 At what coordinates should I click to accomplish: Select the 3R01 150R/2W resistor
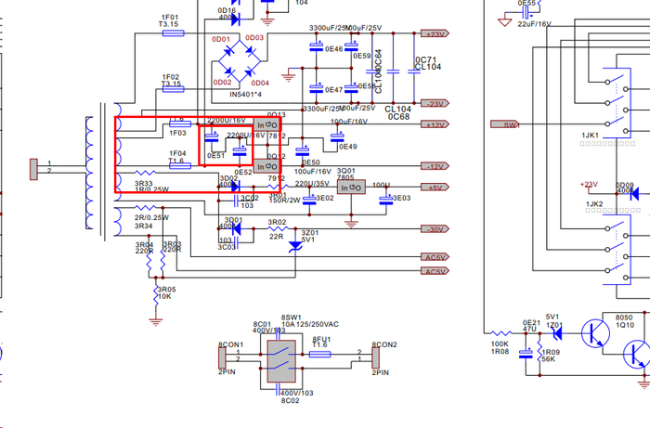(x=278, y=187)
